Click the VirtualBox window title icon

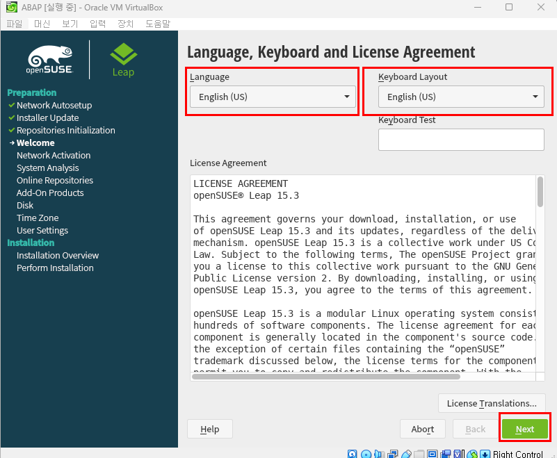coord(11,7)
